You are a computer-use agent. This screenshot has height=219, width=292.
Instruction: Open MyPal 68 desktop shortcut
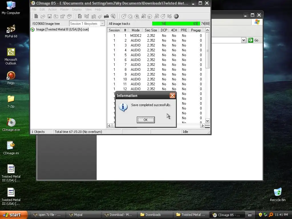coord(11,31)
